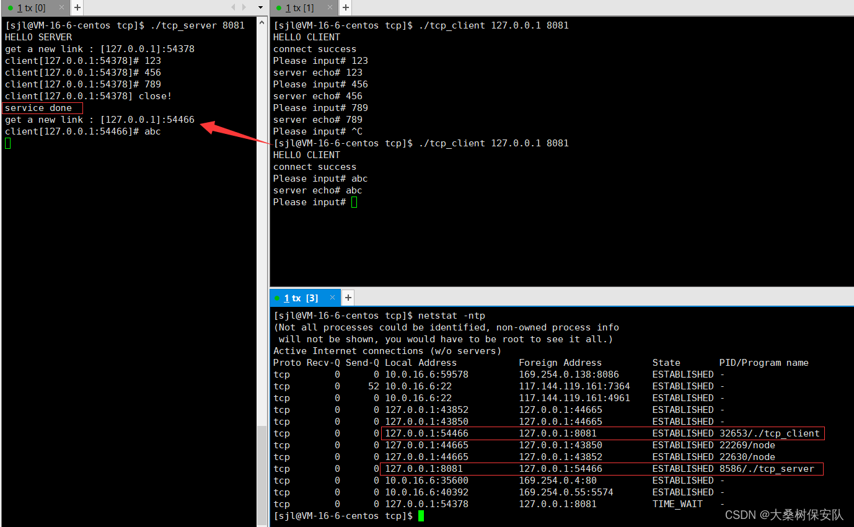
Task: Add new tab next to tx [1]
Action: pyautogui.click(x=346, y=7)
